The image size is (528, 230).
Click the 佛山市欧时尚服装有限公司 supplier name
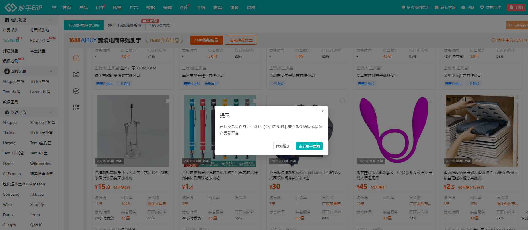(118, 76)
